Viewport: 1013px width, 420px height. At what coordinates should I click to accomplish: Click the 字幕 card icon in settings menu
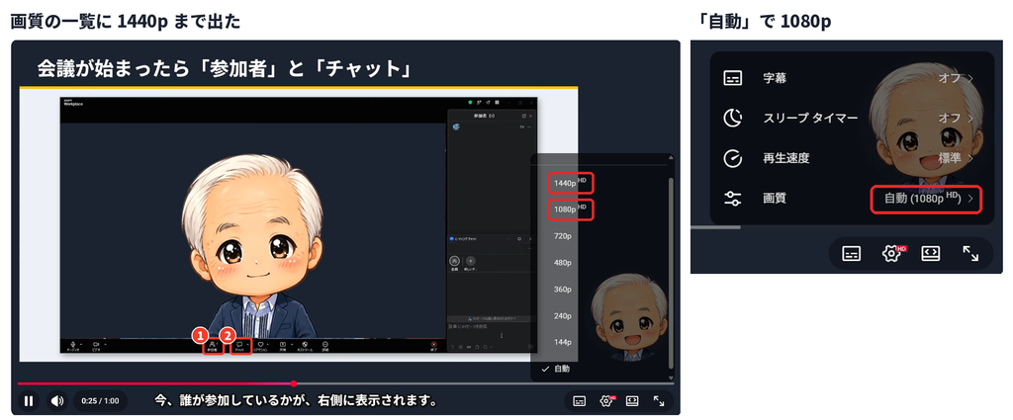pyautogui.click(x=733, y=79)
